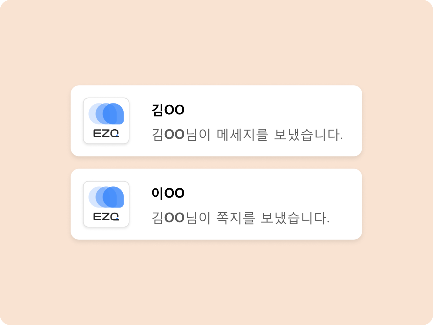The width and height of the screenshot is (433, 325).
Task: Open the message reading 김OO님이 쪽지를 보냈습니다
Action: 240,218
